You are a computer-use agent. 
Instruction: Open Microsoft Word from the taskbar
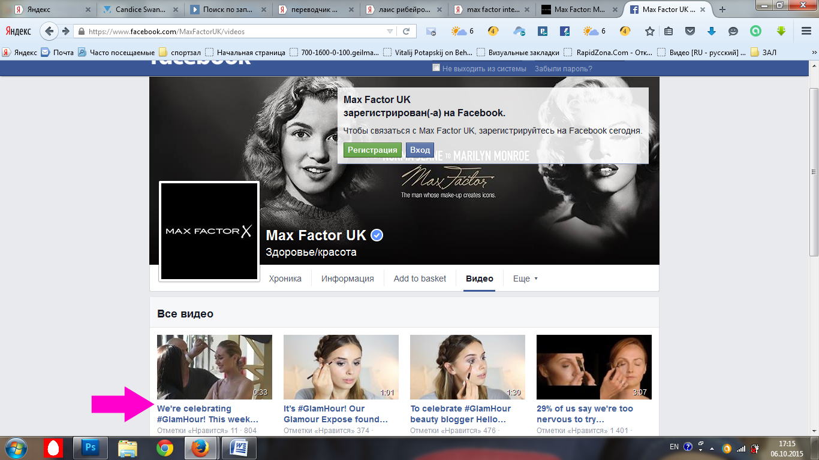click(239, 448)
